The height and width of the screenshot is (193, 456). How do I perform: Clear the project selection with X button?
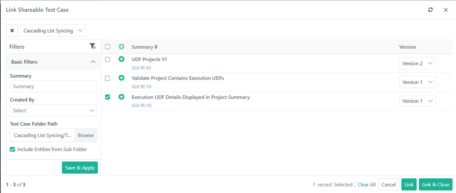[12, 31]
